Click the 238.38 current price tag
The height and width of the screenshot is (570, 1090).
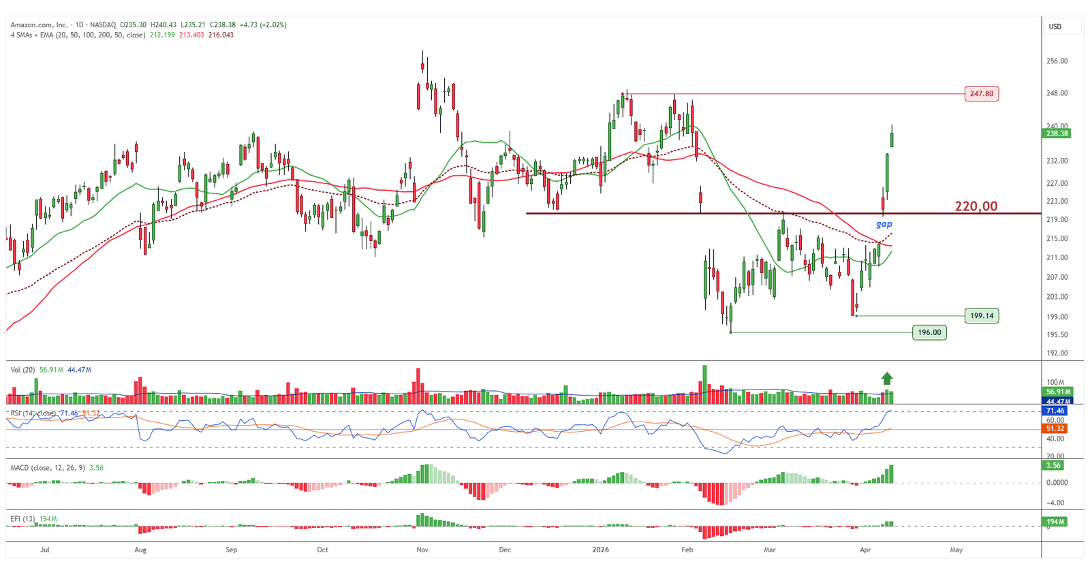[1057, 133]
